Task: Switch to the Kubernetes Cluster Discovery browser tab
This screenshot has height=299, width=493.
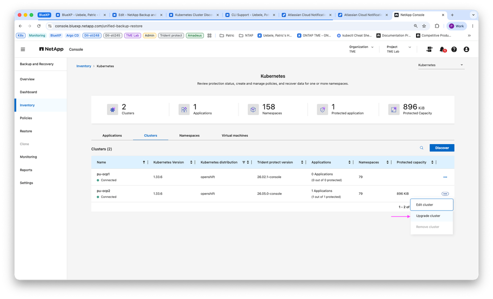Action: coord(193,15)
